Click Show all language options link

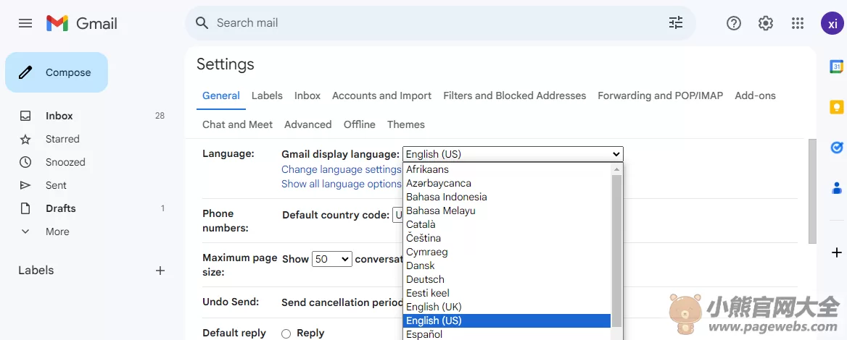click(x=341, y=184)
